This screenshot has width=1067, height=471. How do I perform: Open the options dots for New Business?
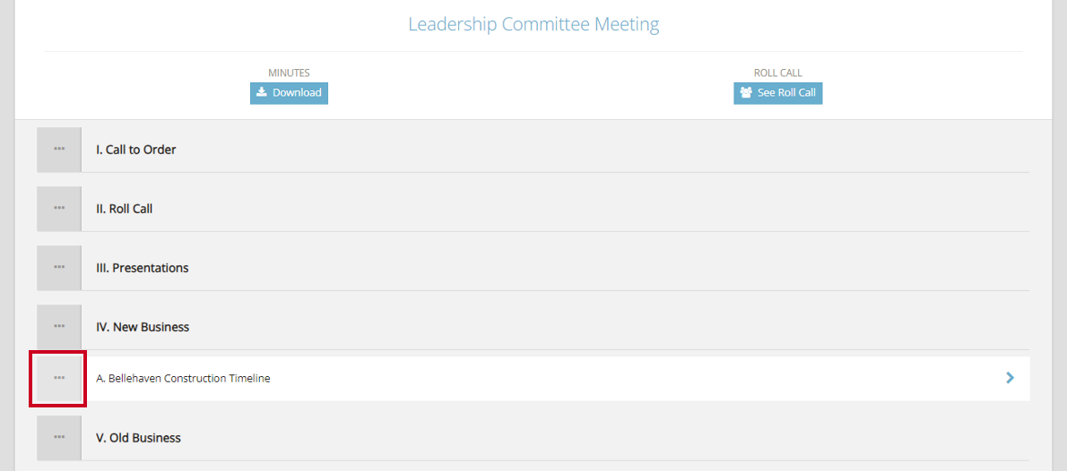coord(59,327)
